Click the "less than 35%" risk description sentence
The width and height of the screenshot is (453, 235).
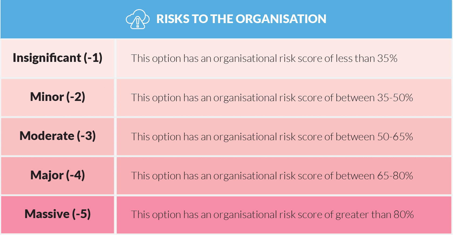pyautogui.click(x=264, y=58)
